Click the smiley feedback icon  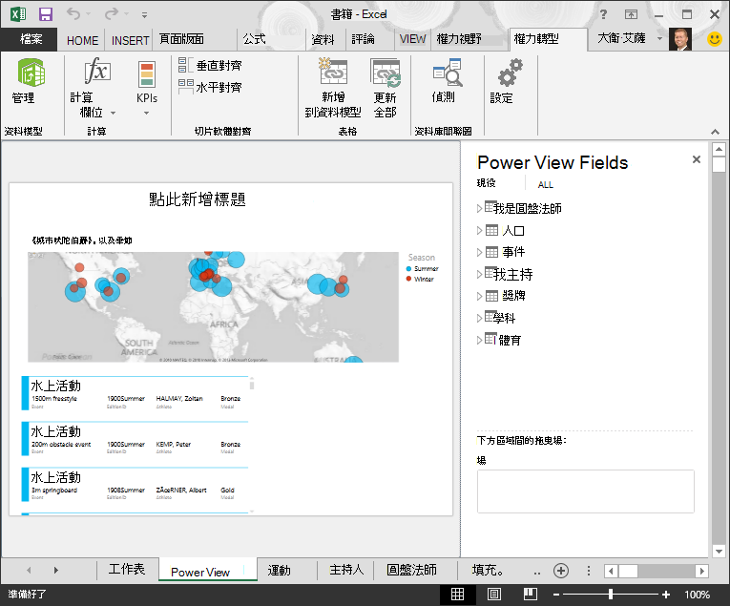tap(715, 39)
